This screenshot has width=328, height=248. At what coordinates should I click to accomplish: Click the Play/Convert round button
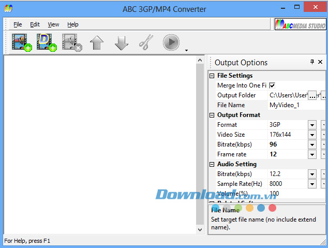point(171,42)
